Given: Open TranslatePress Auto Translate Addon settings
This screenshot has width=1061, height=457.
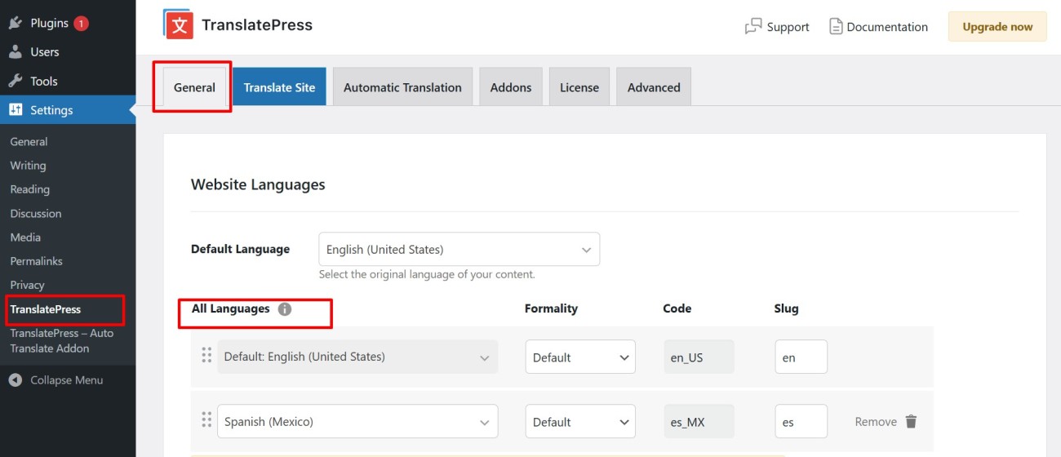Looking at the screenshot, I should point(61,340).
